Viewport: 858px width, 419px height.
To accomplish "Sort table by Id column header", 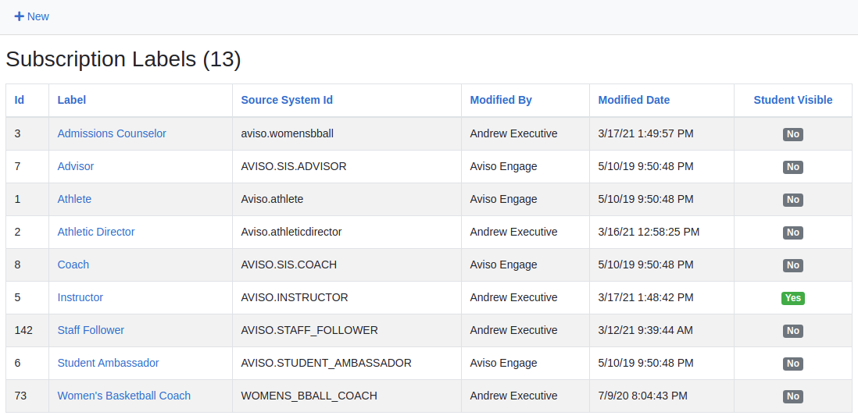I will [20, 100].
